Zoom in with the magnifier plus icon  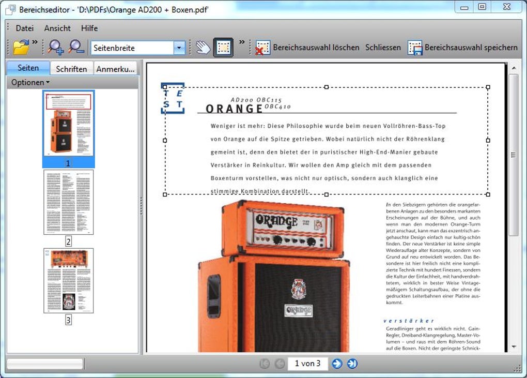pos(55,47)
